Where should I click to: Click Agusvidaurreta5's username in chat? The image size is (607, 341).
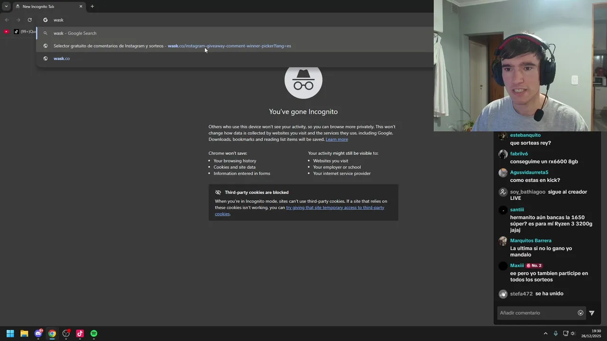[x=529, y=172]
